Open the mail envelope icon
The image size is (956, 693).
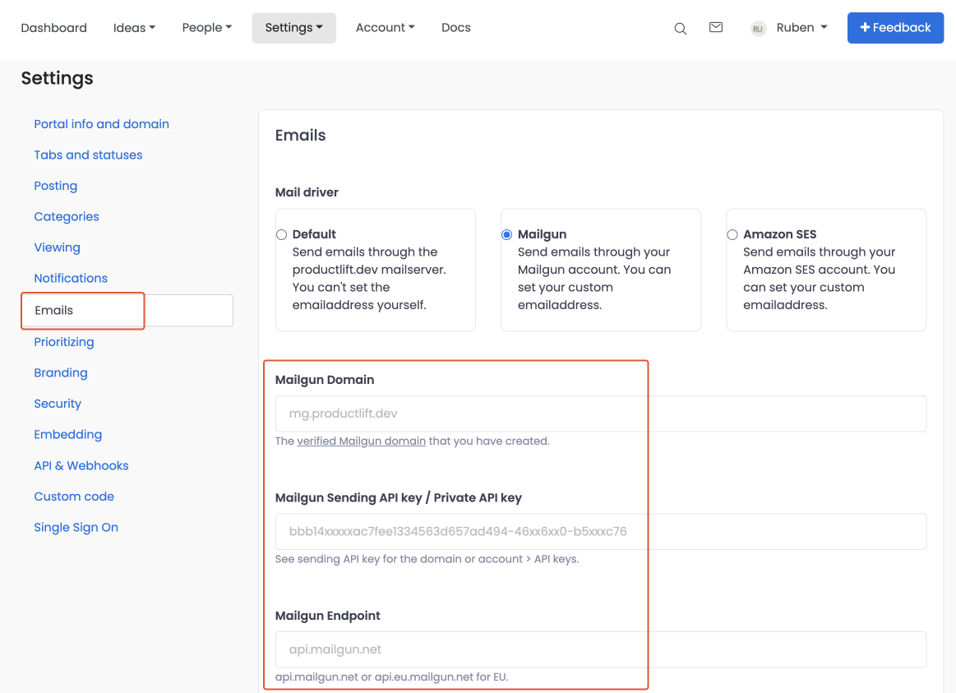point(716,27)
